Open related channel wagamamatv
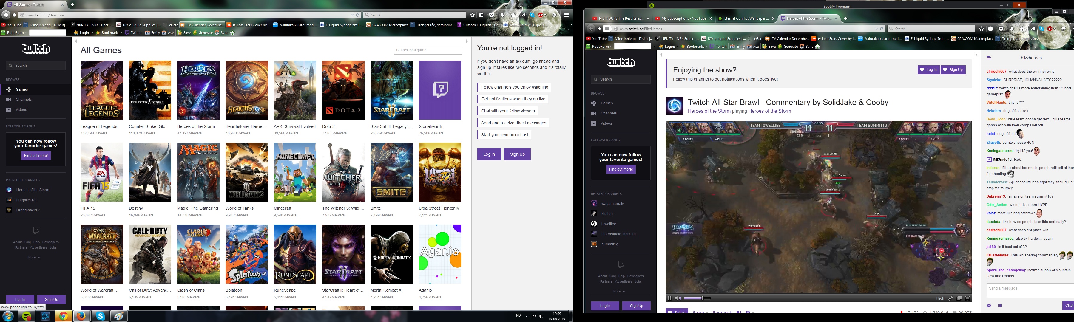 click(x=612, y=204)
